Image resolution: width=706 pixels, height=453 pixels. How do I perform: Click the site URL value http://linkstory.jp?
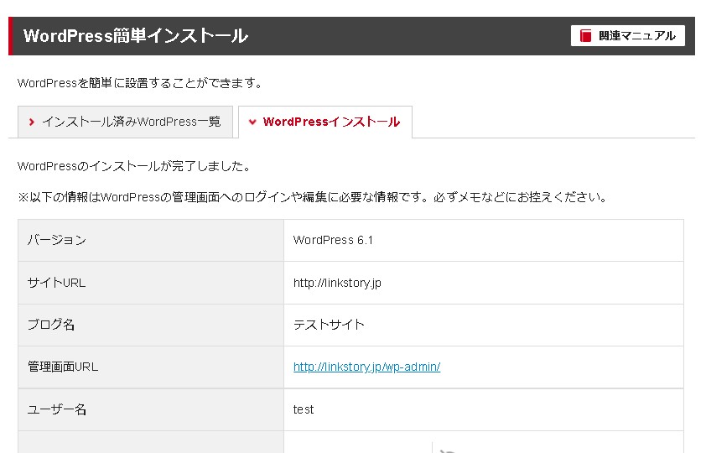(x=337, y=283)
